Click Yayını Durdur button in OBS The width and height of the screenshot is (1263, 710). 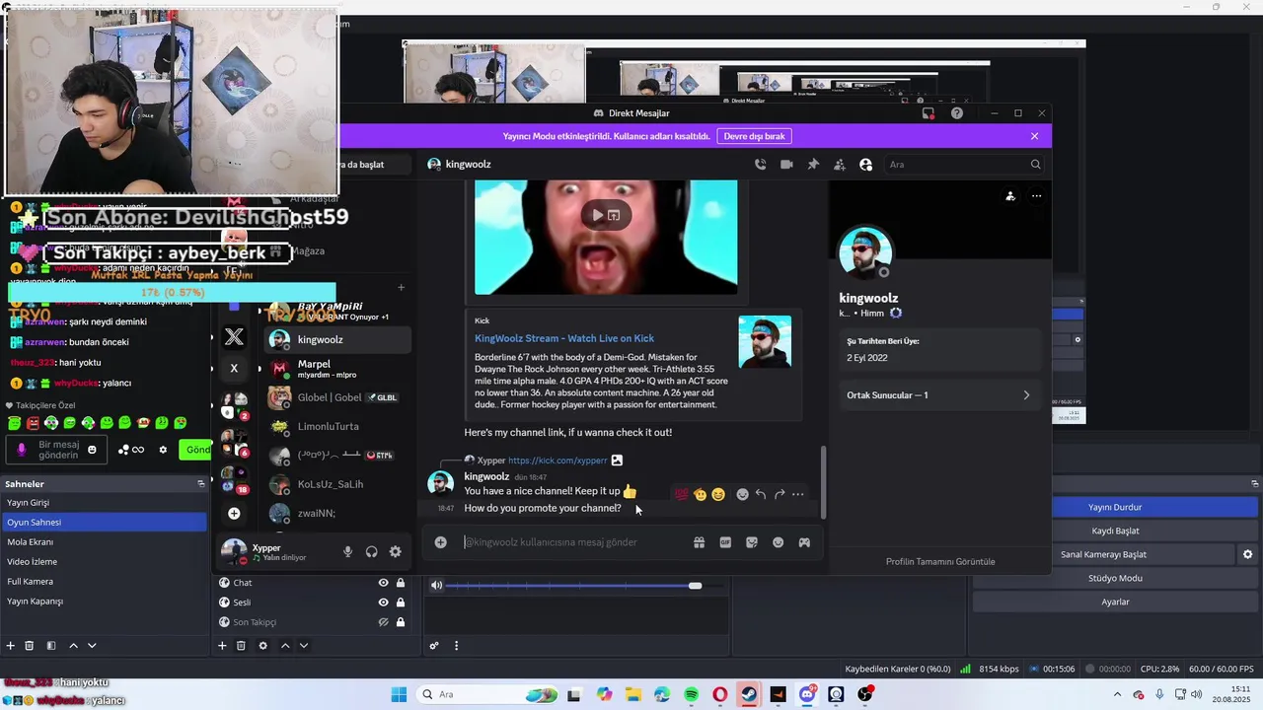coord(1115,507)
